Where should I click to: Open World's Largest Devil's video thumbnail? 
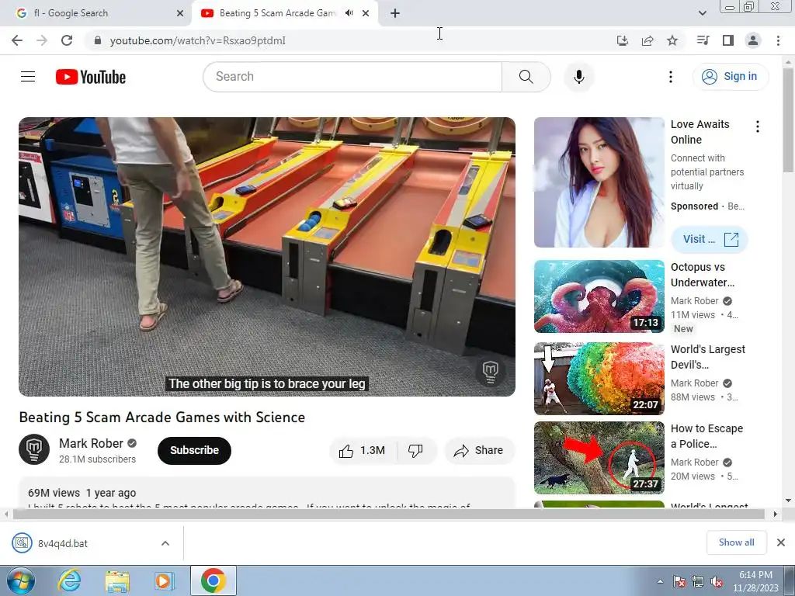point(599,379)
